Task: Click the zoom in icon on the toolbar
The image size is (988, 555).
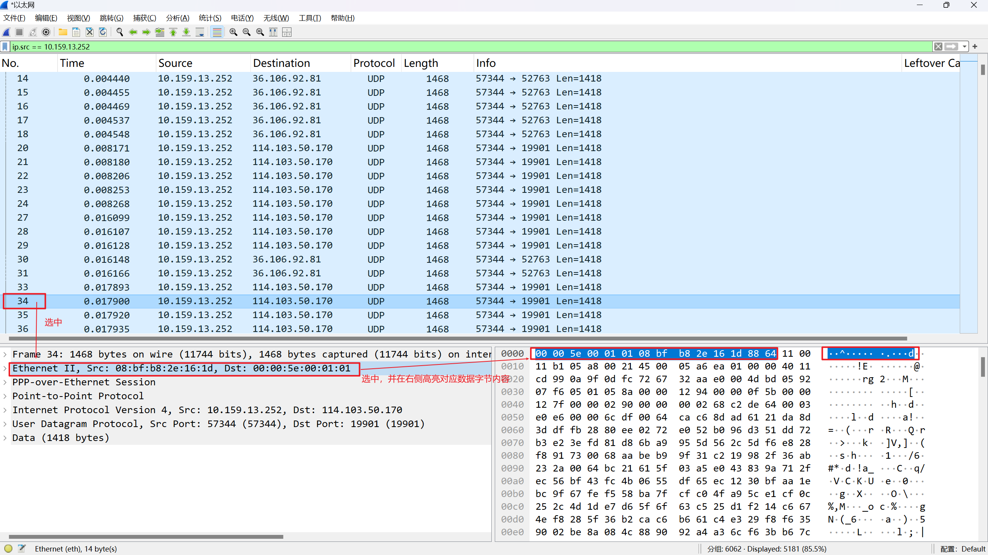Action: coord(233,32)
